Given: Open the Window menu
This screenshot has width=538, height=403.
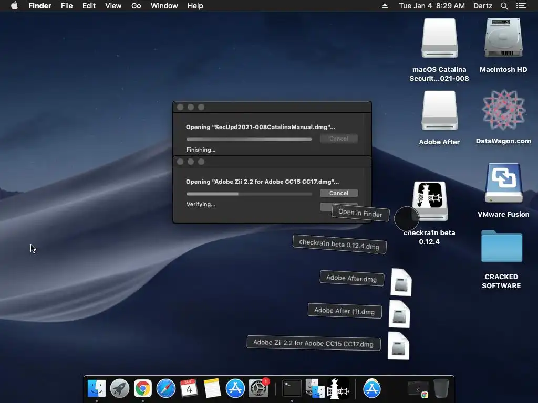Looking at the screenshot, I should 164,6.
